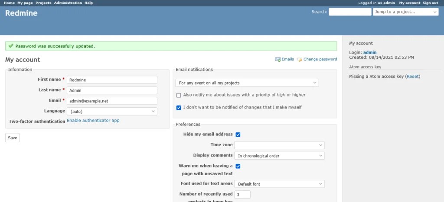Viewport: 444px width, 202px height.
Task: Open Font used for text areas dropdown
Action: click(x=279, y=184)
